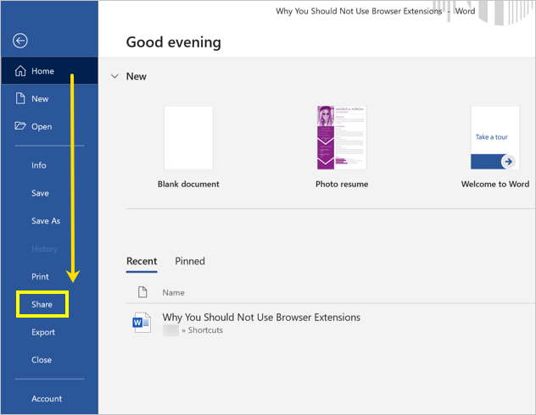Image resolution: width=536 pixels, height=415 pixels.
Task: Open the Welcome to Word tour thumbnail
Action: coord(495,137)
